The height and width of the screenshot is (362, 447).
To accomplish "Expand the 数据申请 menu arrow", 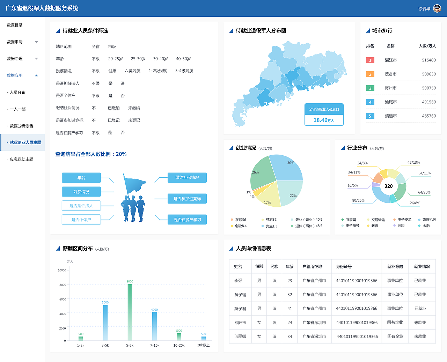I will pyautogui.click(x=36, y=42).
